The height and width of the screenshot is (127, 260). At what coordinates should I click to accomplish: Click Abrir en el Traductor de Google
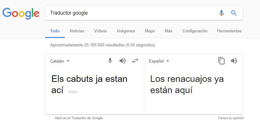pyautogui.click(x=79, y=118)
